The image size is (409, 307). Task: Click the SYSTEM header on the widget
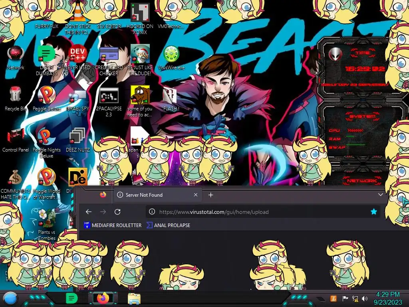(363, 116)
